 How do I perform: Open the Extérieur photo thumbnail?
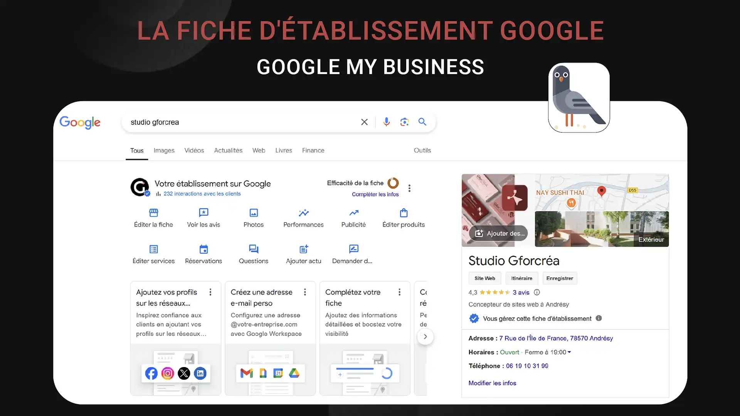(602, 229)
